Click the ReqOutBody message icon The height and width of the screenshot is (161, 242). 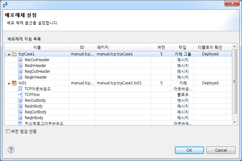coord(20,112)
